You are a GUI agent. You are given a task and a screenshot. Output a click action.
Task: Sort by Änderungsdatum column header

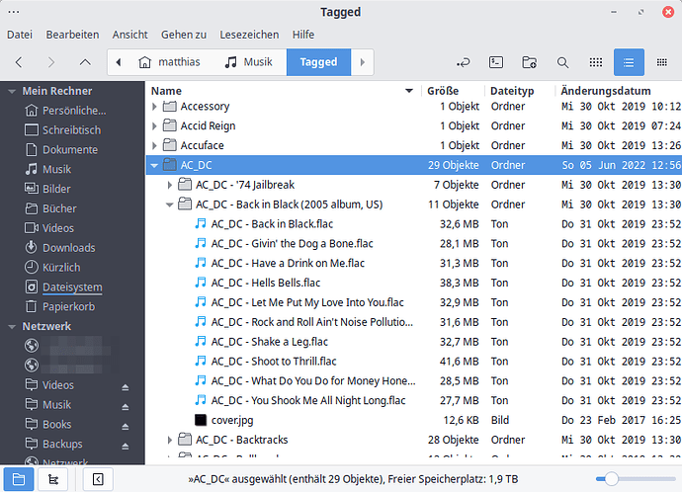point(620,91)
